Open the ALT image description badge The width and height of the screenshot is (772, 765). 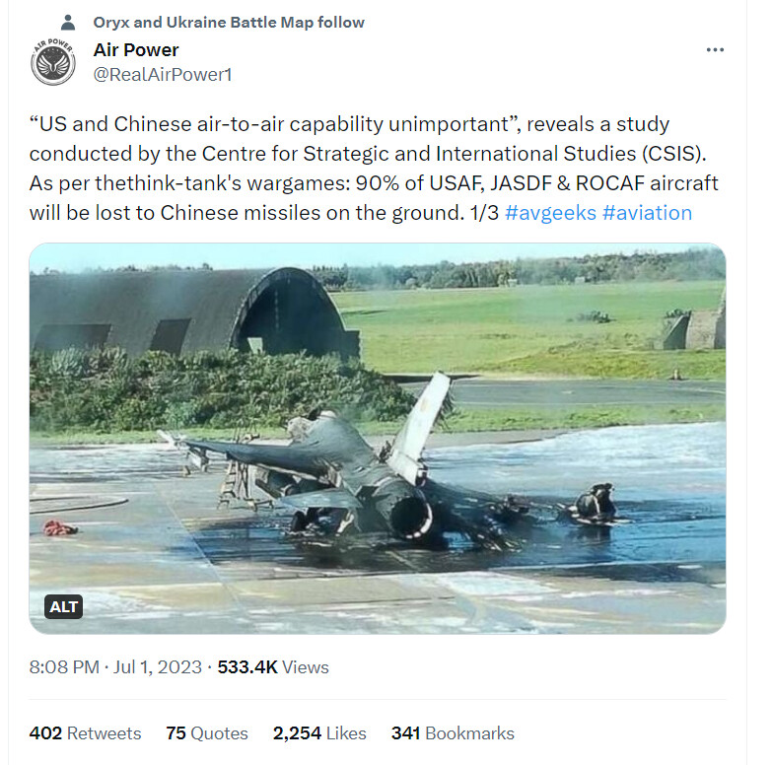coord(63,606)
